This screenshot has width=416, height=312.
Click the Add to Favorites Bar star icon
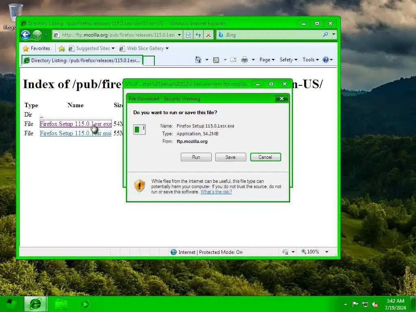point(62,48)
